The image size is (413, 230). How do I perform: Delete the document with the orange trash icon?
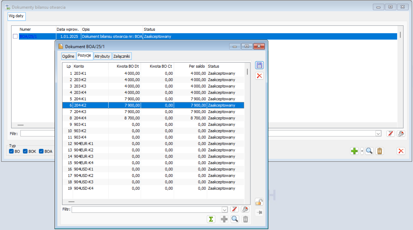pyautogui.click(x=380, y=151)
